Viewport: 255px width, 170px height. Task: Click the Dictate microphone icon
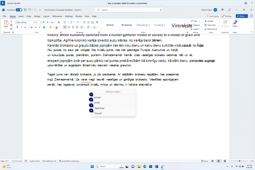click(x=205, y=21)
